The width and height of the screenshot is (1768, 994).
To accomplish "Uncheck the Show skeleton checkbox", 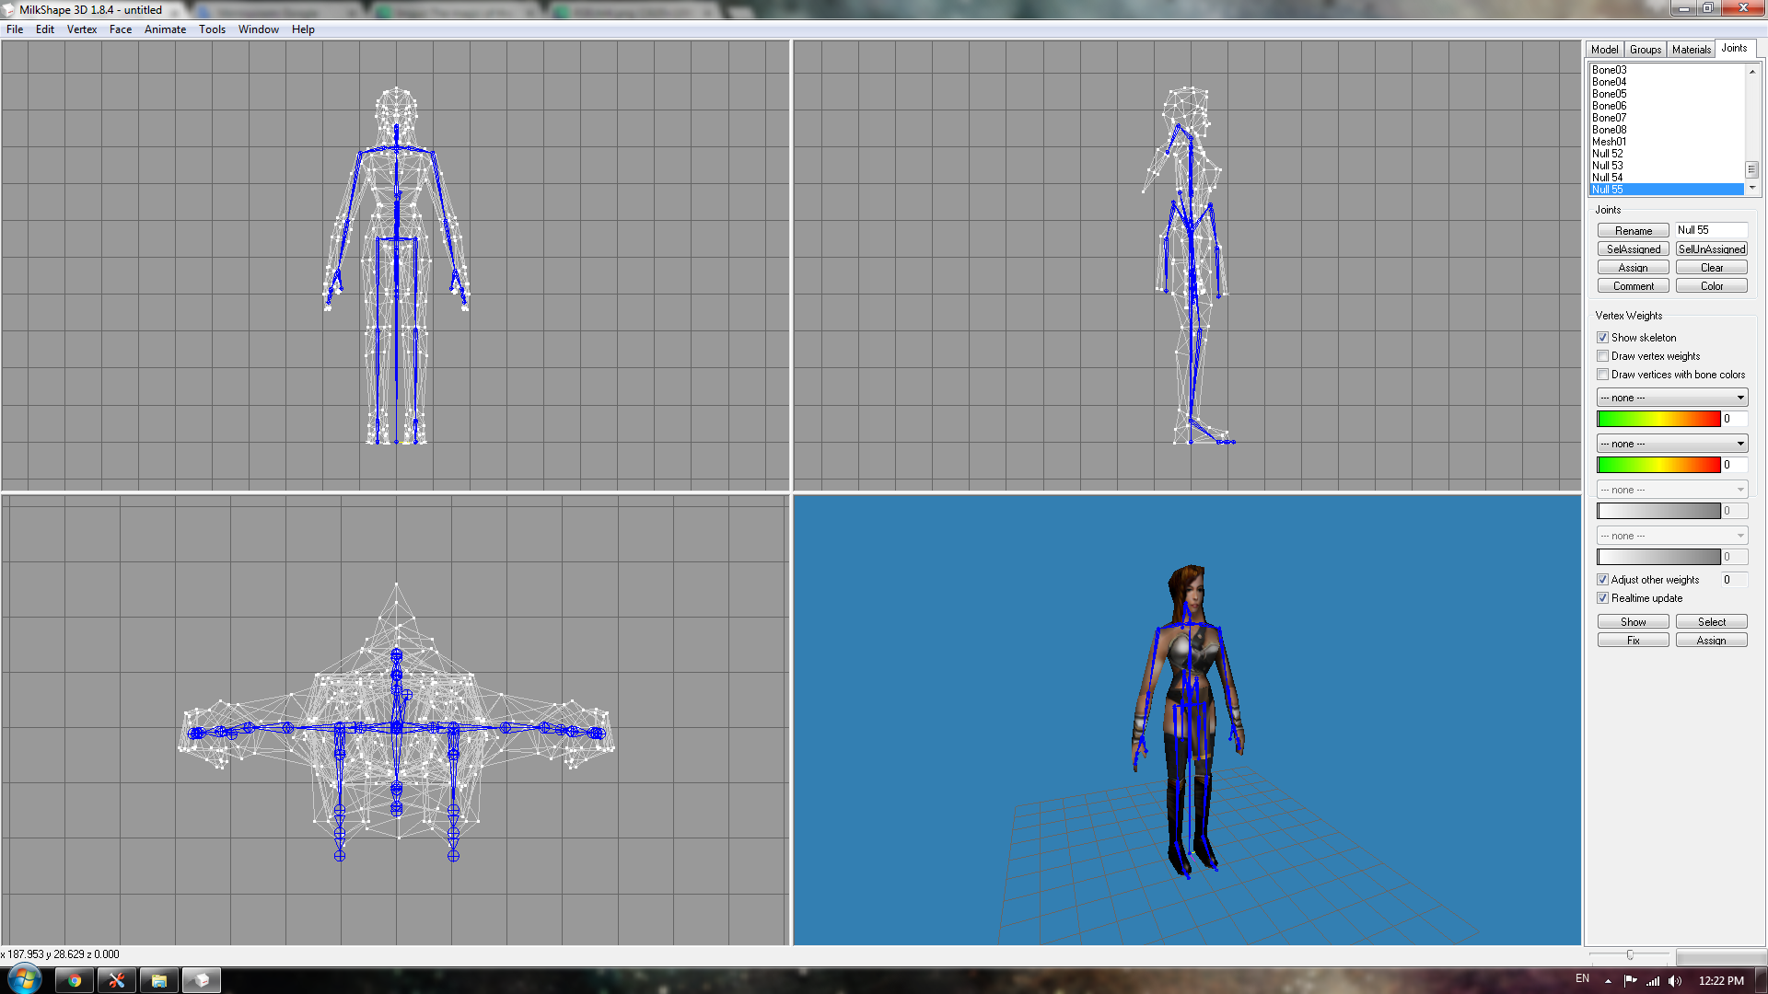I will 1603,338.
